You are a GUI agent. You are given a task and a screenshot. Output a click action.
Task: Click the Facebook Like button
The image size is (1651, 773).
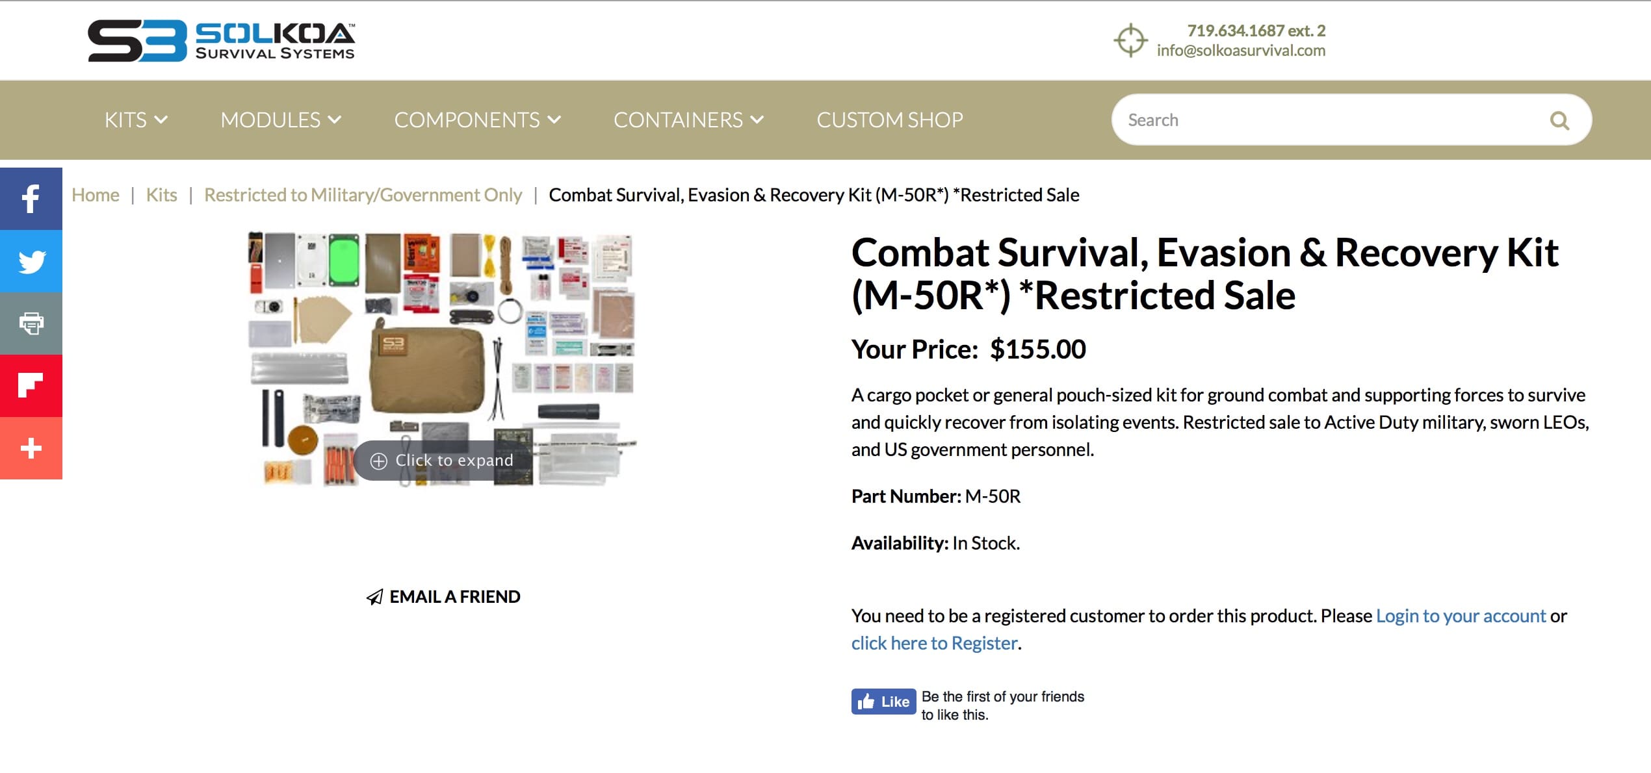(x=884, y=702)
